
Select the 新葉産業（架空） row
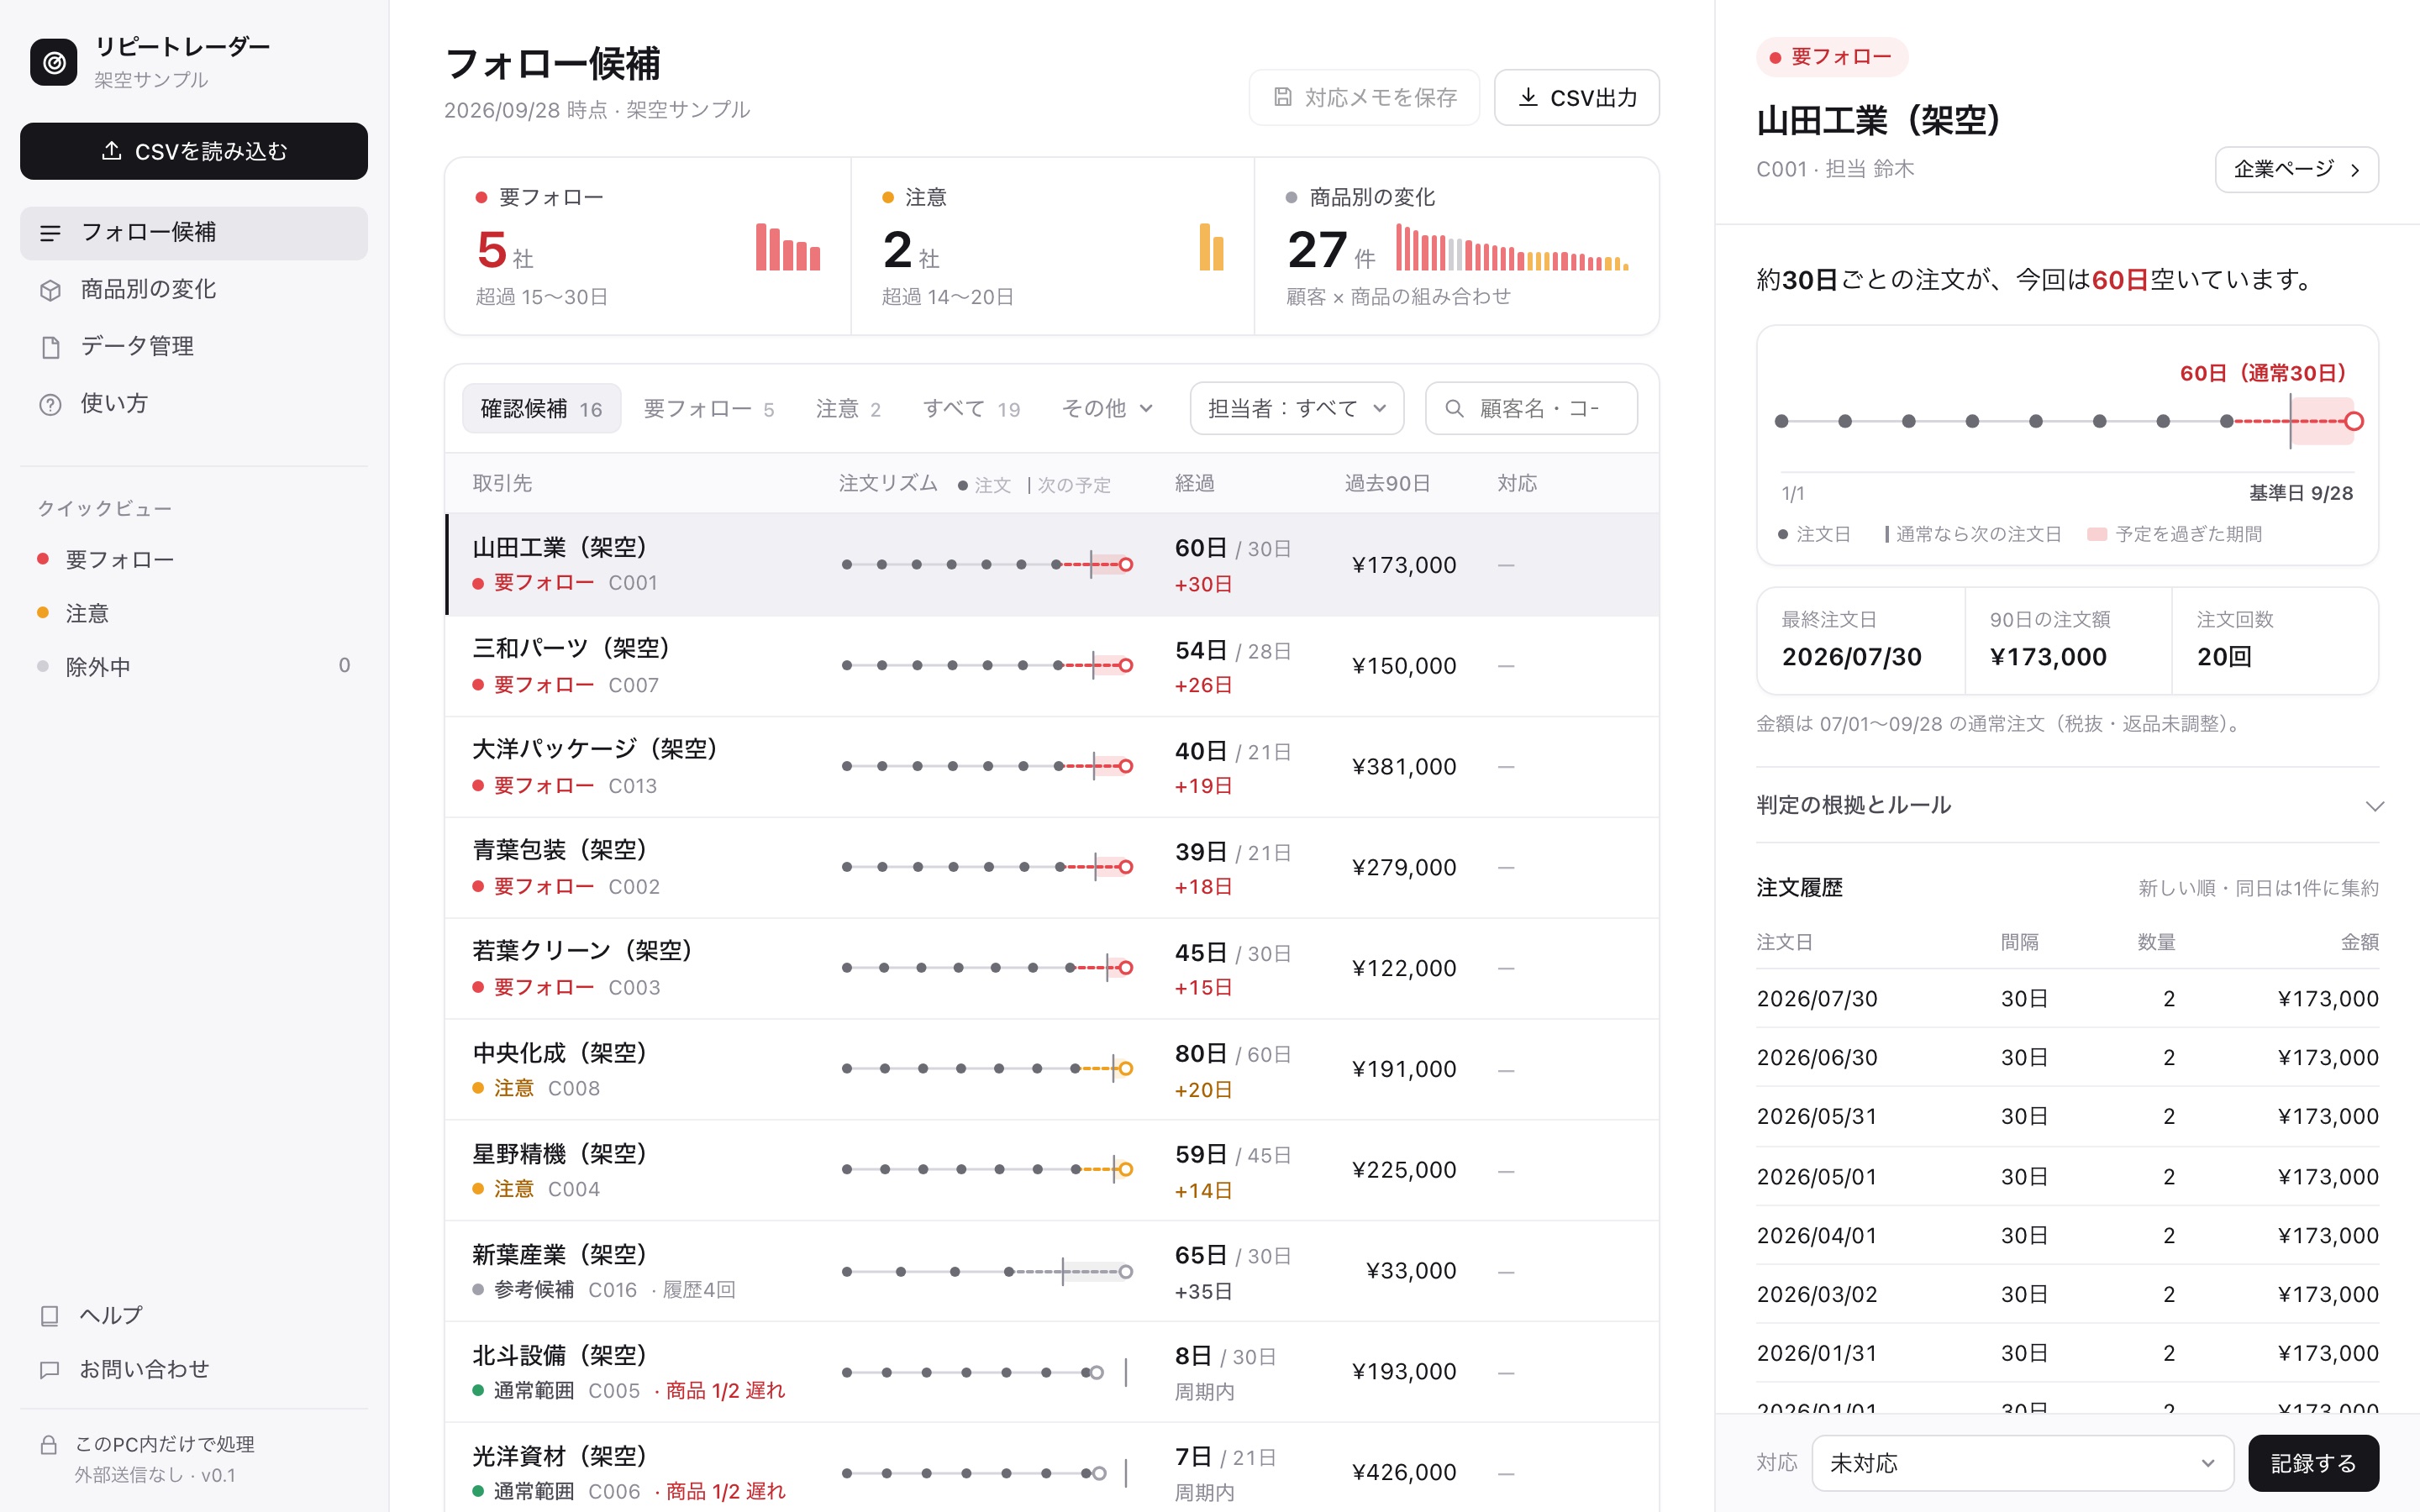tap(1052, 1272)
